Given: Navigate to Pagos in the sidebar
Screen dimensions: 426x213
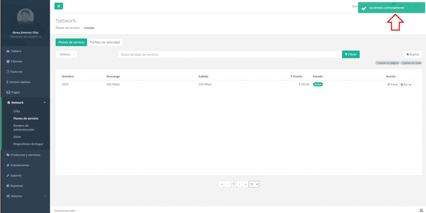Looking at the screenshot, I should pyautogui.click(x=15, y=92).
